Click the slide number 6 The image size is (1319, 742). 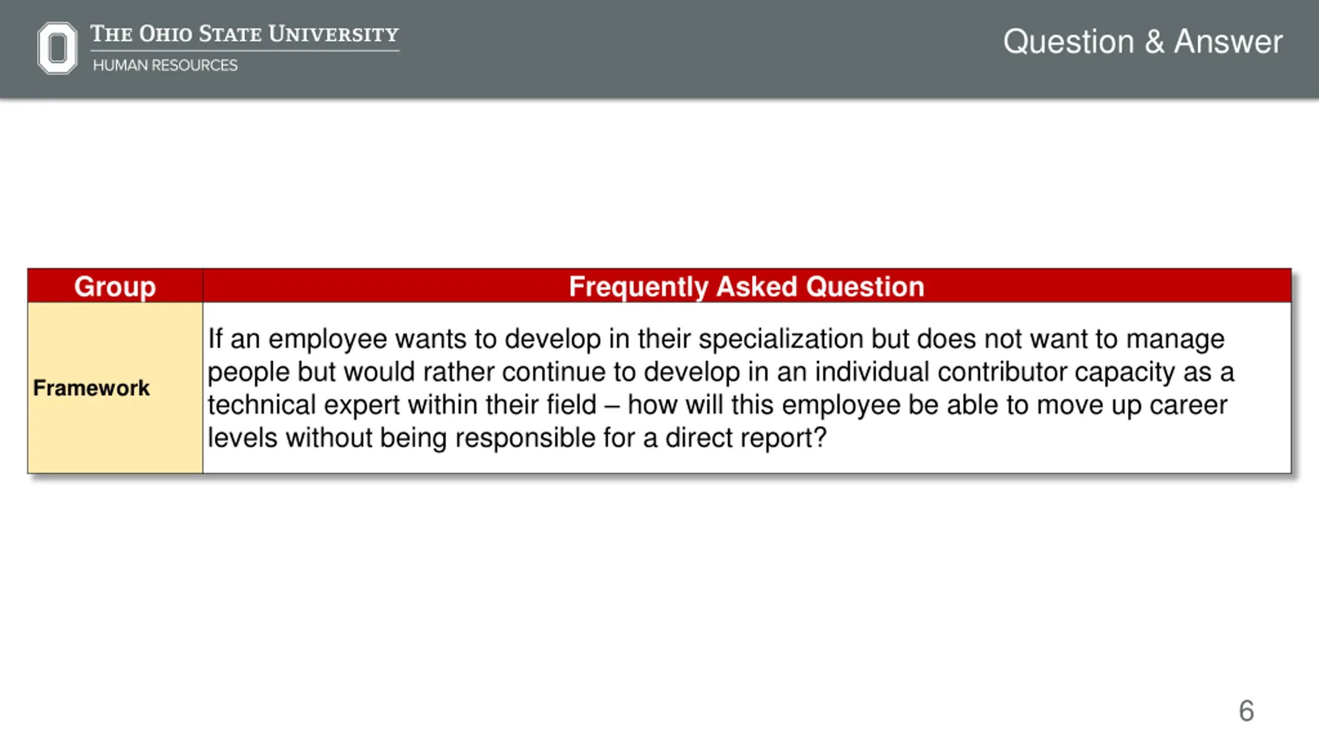tap(1246, 711)
